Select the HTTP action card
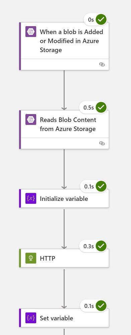 [64, 258]
